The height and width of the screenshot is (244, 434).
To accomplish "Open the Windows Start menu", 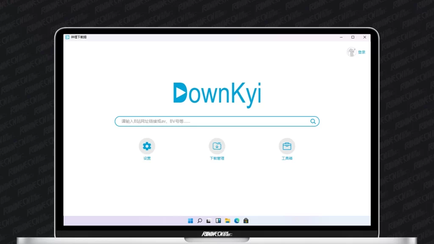I will (x=190, y=221).
